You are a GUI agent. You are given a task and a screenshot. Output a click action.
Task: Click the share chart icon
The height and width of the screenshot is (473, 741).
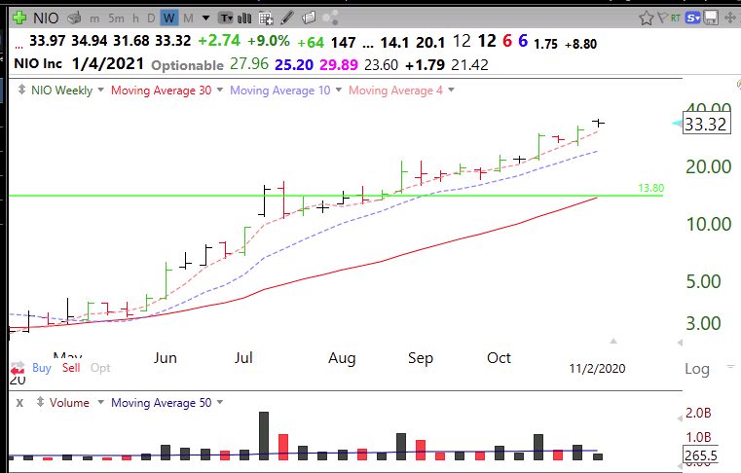[x=330, y=18]
